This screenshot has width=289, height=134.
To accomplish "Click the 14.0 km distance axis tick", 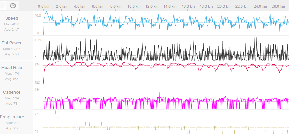I will pos(170,6).
